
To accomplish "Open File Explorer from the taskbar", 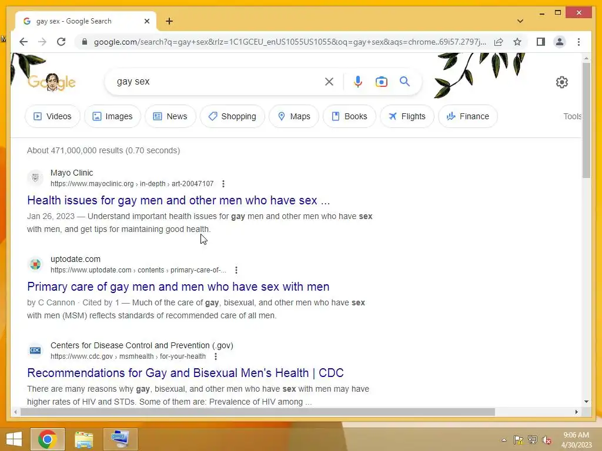I will click(x=83, y=439).
